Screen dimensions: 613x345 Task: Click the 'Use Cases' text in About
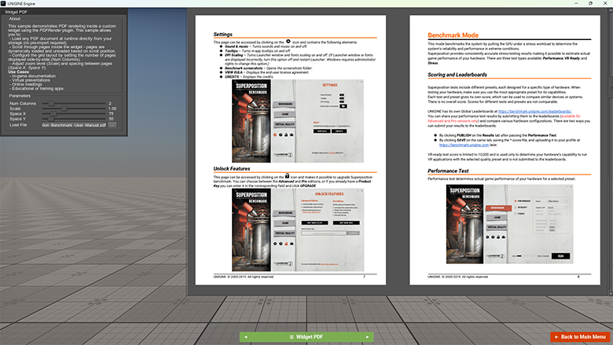click(x=18, y=72)
